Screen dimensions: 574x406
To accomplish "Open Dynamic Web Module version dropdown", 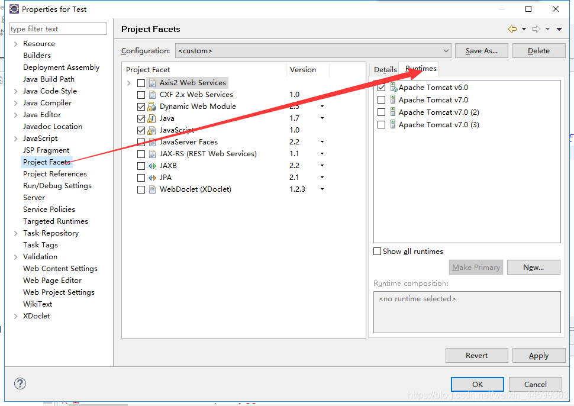I will [322, 107].
